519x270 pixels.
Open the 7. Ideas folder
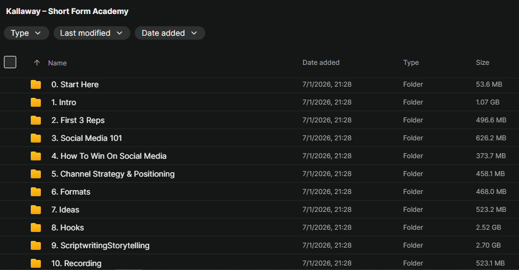(65, 210)
